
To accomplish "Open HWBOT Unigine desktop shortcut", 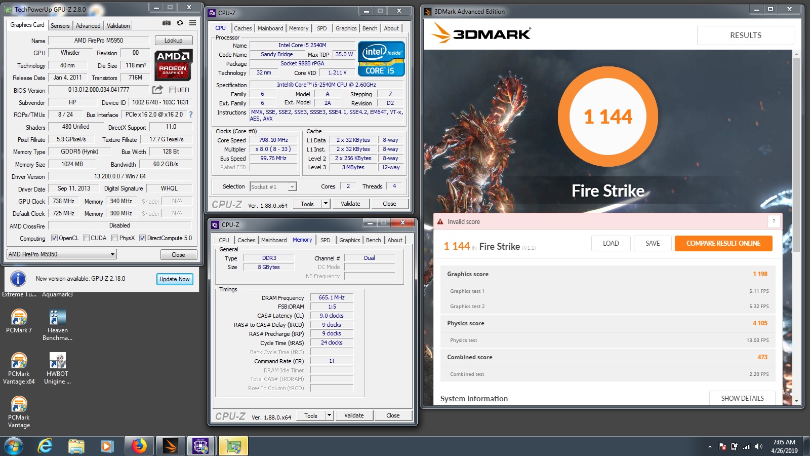I will pyautogui.click(x=57, y=368).
